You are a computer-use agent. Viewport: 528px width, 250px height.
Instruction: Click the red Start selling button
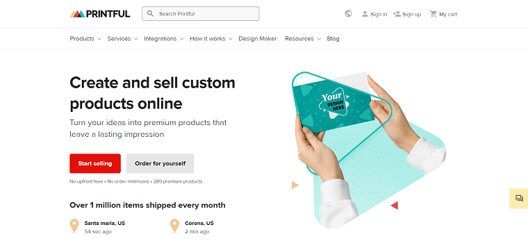(95, 163)
